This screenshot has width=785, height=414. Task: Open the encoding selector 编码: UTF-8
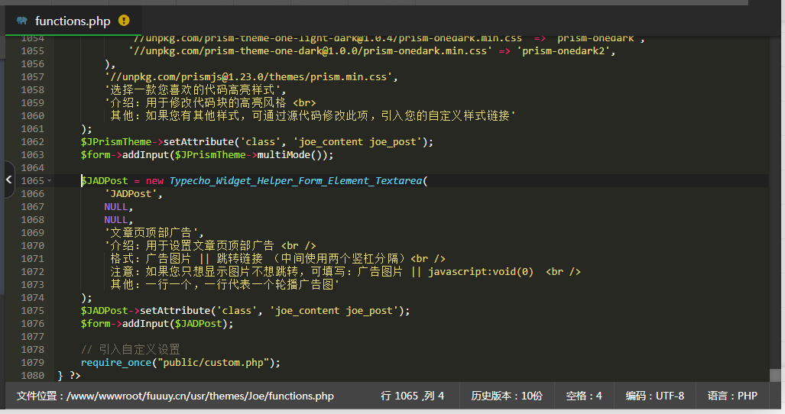(x=654, y=396)
